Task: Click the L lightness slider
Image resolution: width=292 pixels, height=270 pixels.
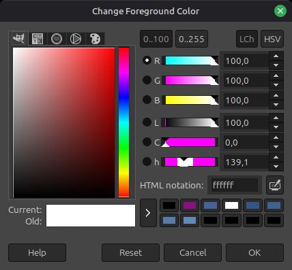Action: click(190, 122)
